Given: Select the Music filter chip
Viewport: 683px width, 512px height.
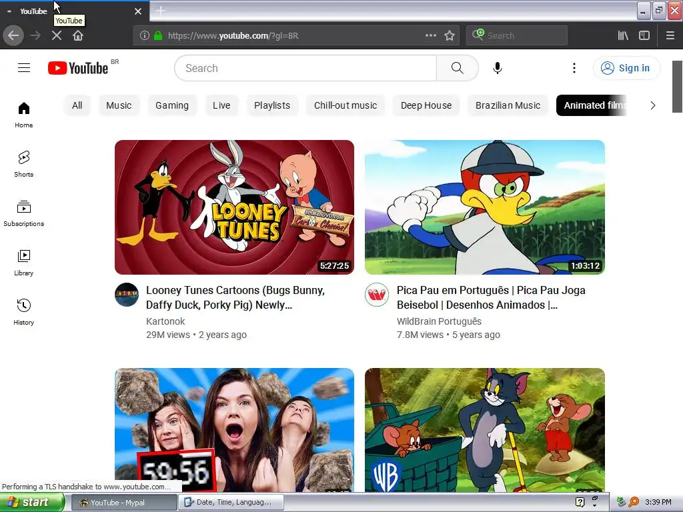Looking at the screenshot, I should click(119, 105).
